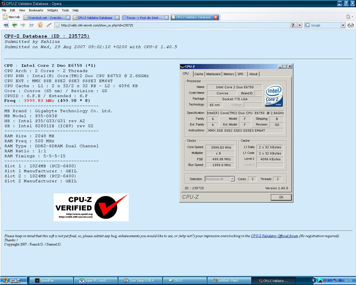Image resolution: width=356 pixels, height=285 pixels.
Task: Click the CPU-Z window title icon
Action: click(182, 67)
